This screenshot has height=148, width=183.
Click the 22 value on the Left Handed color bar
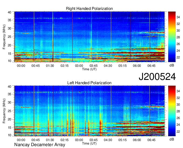(x=178, y=132)
